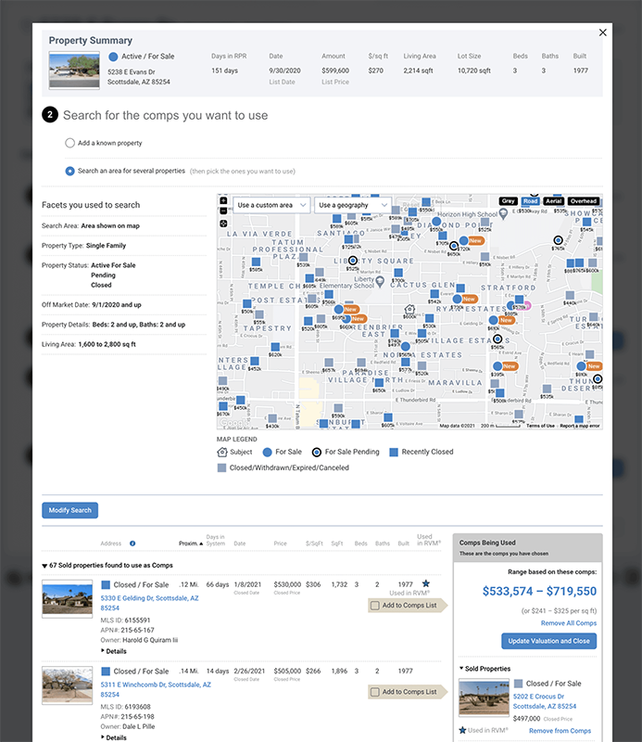This screenshot has width=642, height=742.
Task: Zoom in with the map plus control
Action: (x=223, y=200)
